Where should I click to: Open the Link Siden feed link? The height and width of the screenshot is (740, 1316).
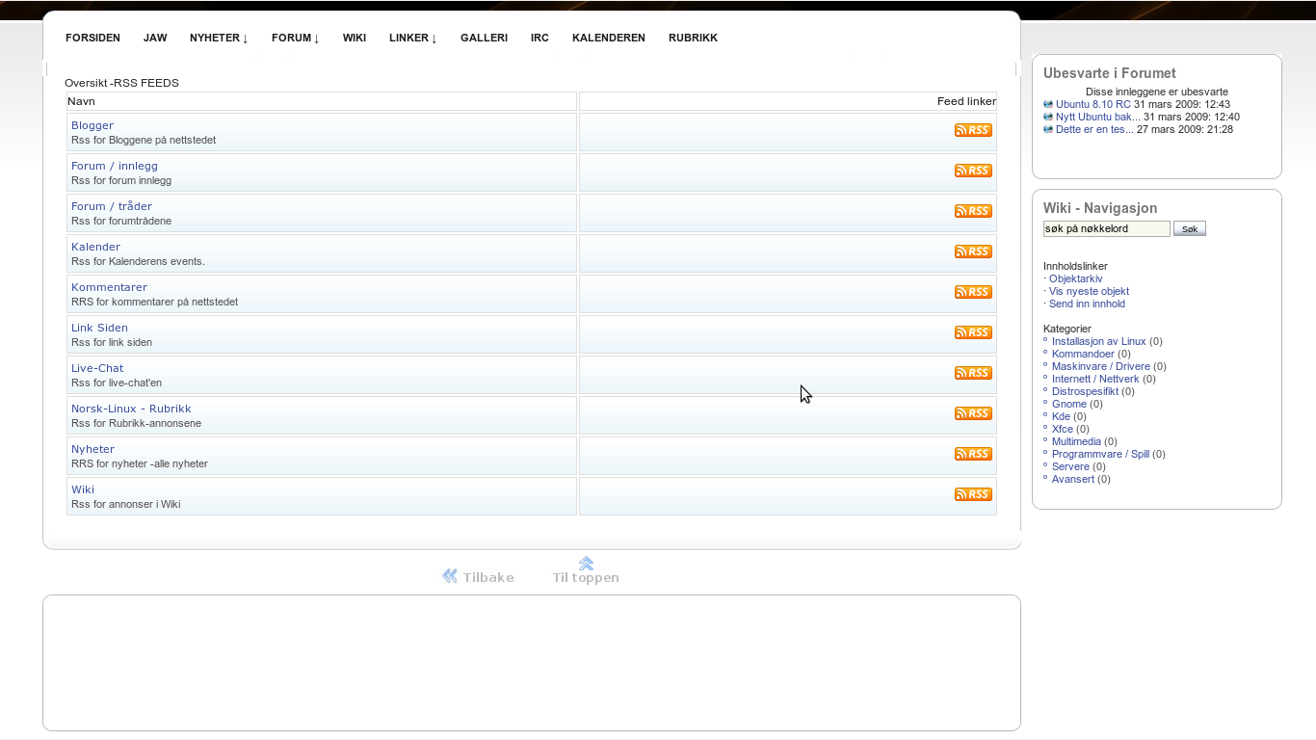click(x=99, y=328)
